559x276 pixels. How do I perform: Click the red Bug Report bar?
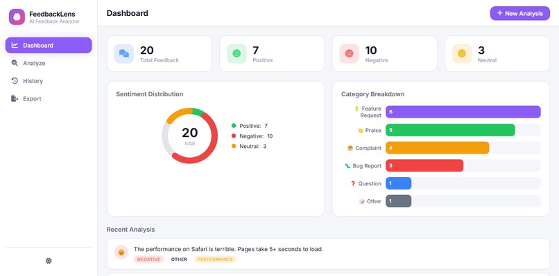[x=424, y=166]
